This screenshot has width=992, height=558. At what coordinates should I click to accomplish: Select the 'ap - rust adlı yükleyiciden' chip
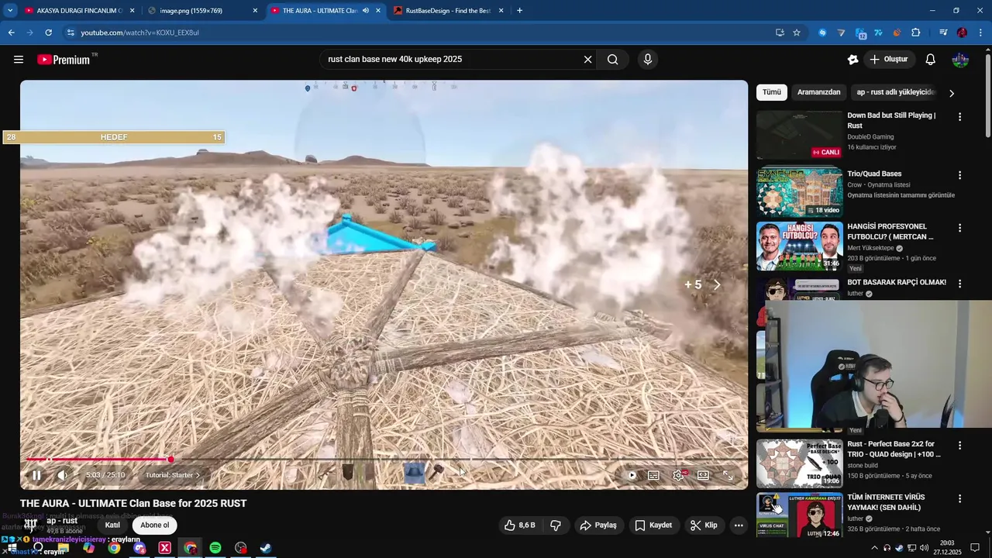click(x=896, y=92)
